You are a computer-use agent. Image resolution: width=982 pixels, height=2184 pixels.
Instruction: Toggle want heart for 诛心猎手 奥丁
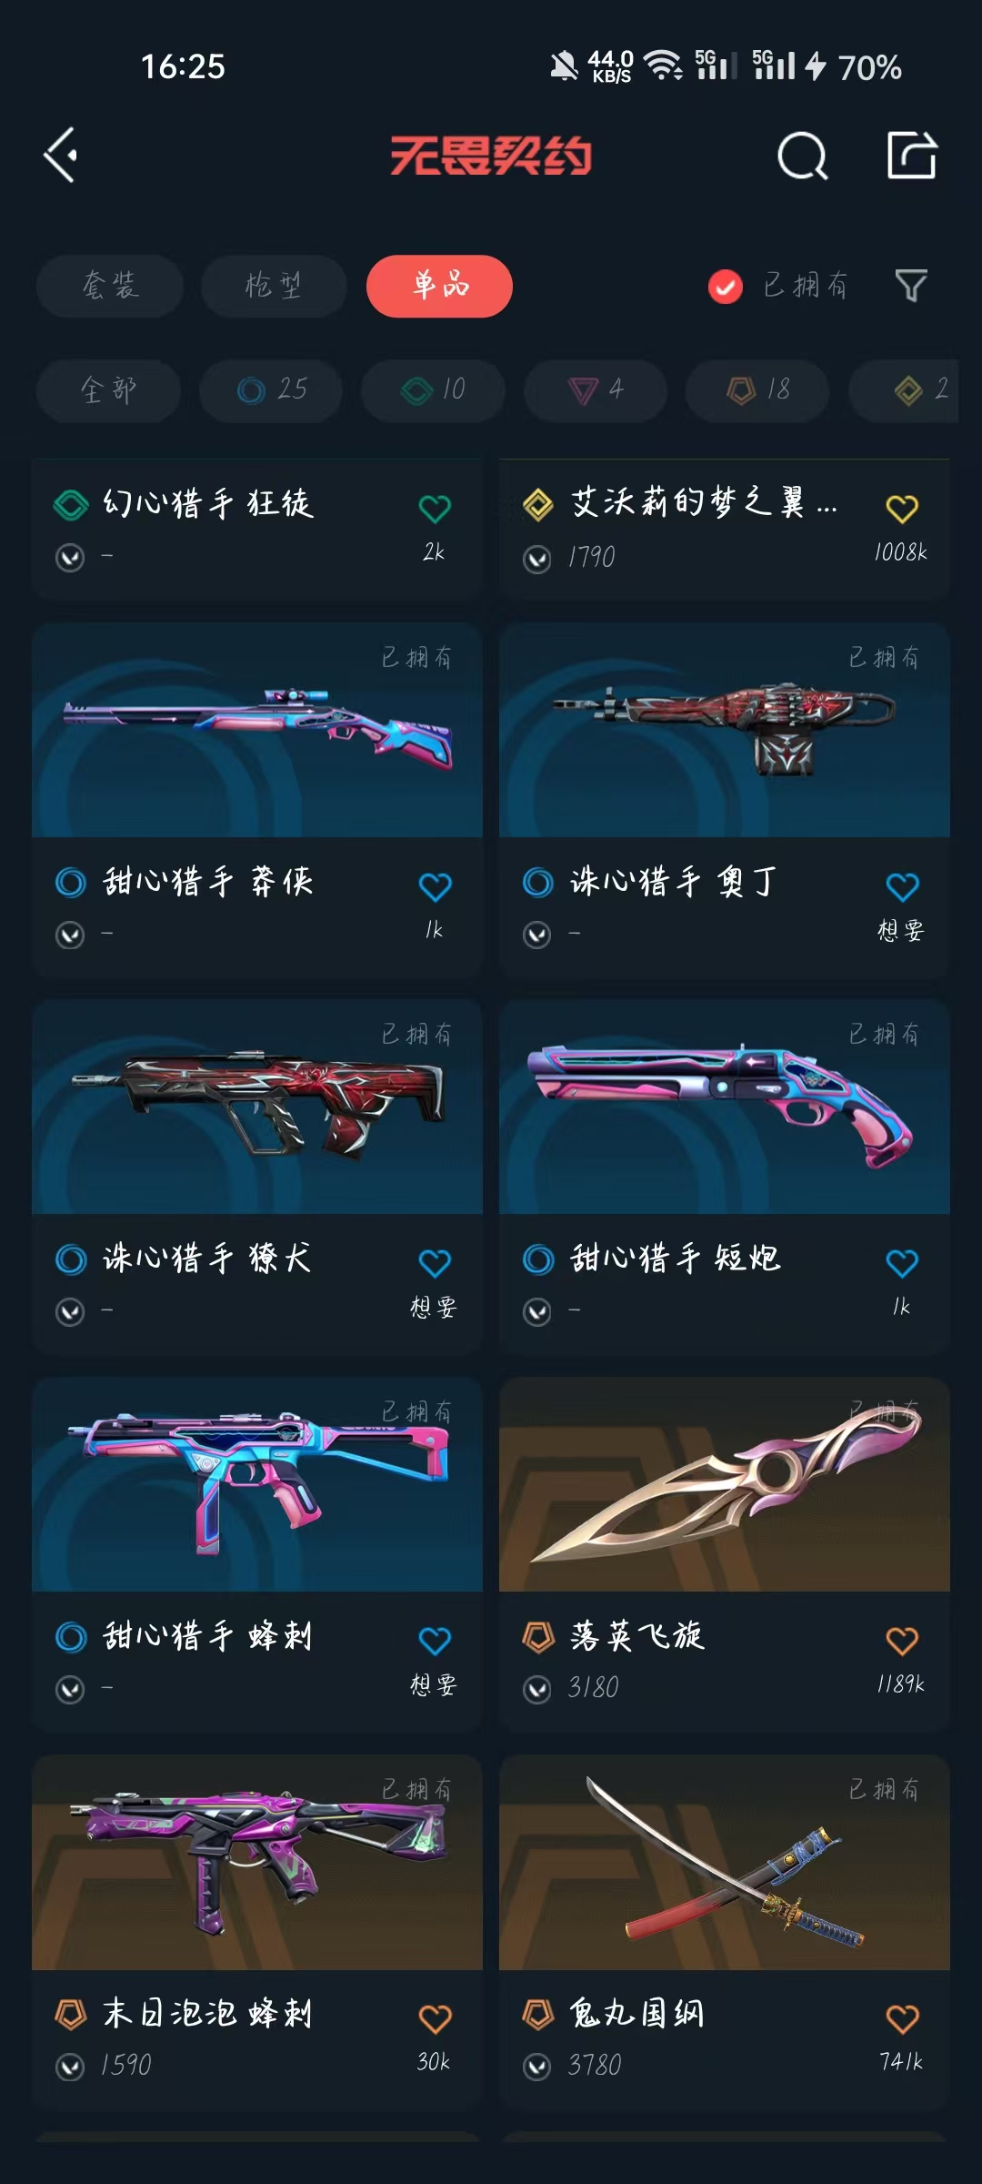[902, 885]
